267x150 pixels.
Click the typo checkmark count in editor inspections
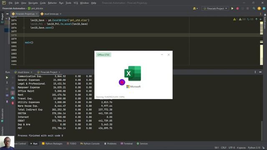pos(250,19)
